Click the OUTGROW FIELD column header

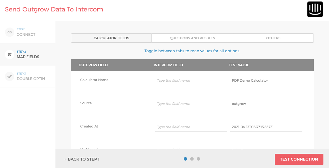(93, 65)
